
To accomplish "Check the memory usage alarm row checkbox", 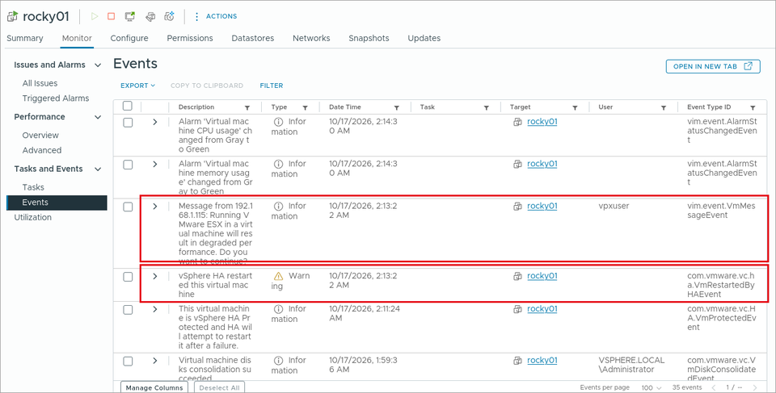I will [x=128, y=164].
